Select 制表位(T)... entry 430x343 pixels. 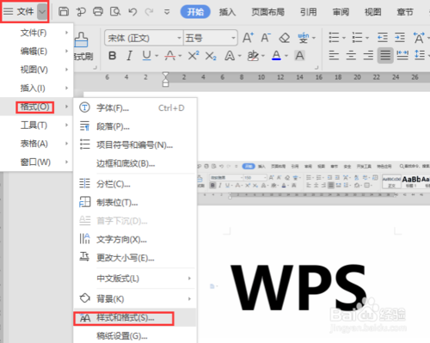(x=135, y=202)
